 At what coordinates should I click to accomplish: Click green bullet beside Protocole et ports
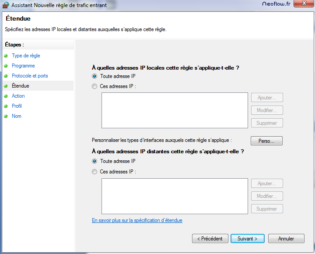click(x=6, y=76)
